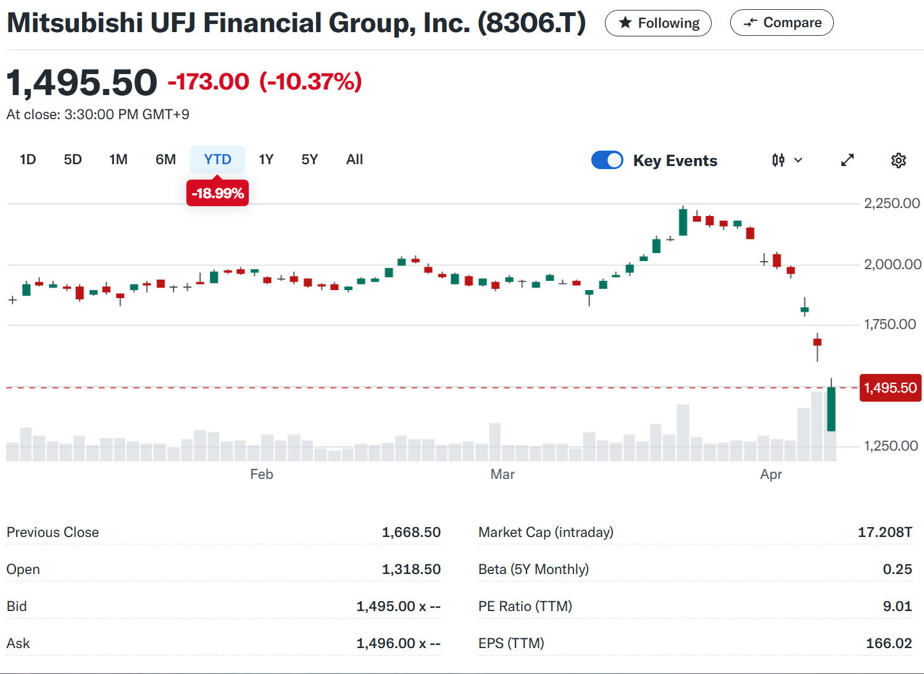Viewport: 924px width, 674px height.
Task: Select the 1Y time range
Action: 266,159
